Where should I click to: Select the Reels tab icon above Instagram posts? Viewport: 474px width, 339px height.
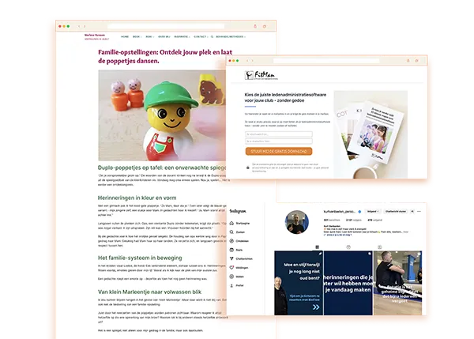[348, 247]
